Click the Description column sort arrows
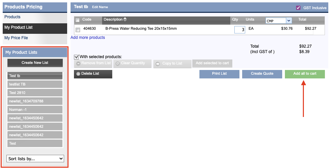Viewport: 330px width, 168px height. pos(125,20)
